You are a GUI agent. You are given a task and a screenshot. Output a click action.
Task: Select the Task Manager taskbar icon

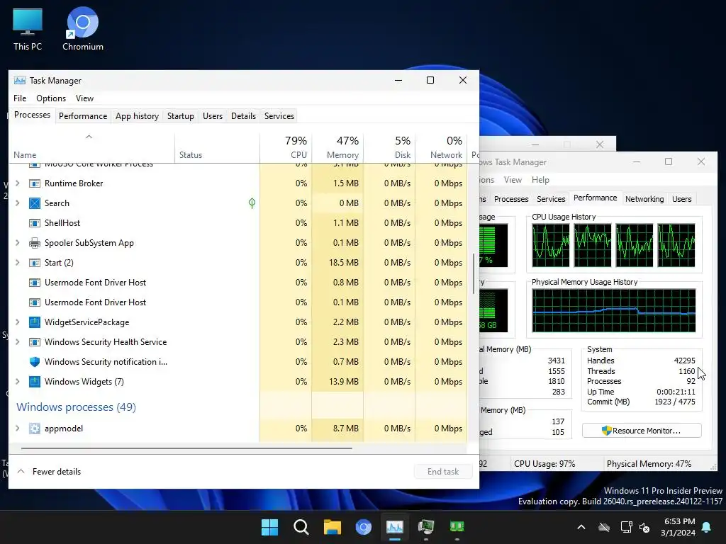394,527
